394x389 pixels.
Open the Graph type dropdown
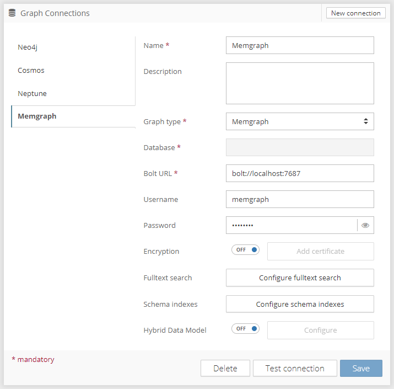[x=300, y=121]
